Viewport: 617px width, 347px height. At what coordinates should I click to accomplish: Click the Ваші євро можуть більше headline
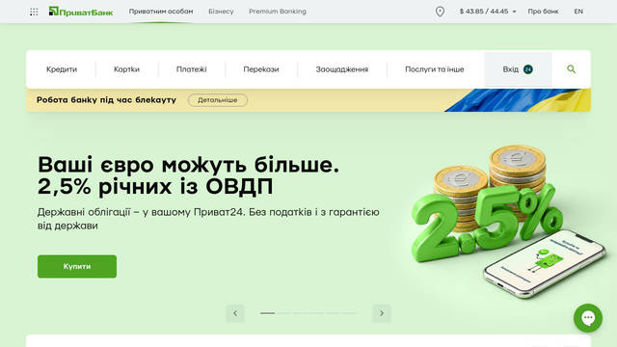(188, 164)
